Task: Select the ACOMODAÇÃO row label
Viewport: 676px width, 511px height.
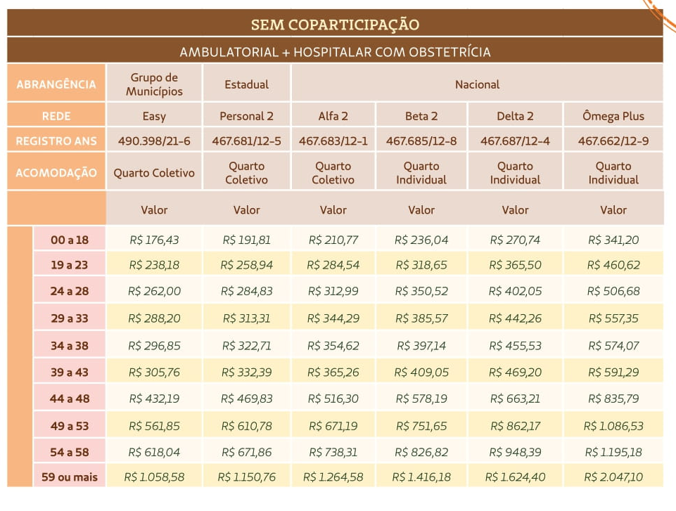Action: coord(56,173)
